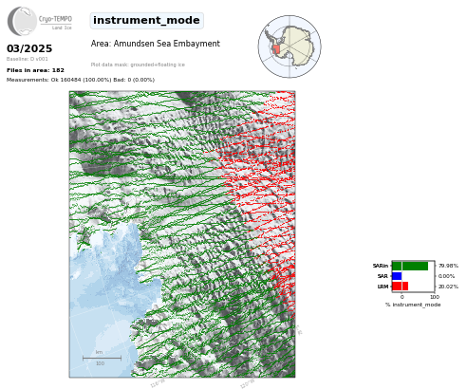
Task: Click the 03/2025 date heading
Action: tap(29, 48)
